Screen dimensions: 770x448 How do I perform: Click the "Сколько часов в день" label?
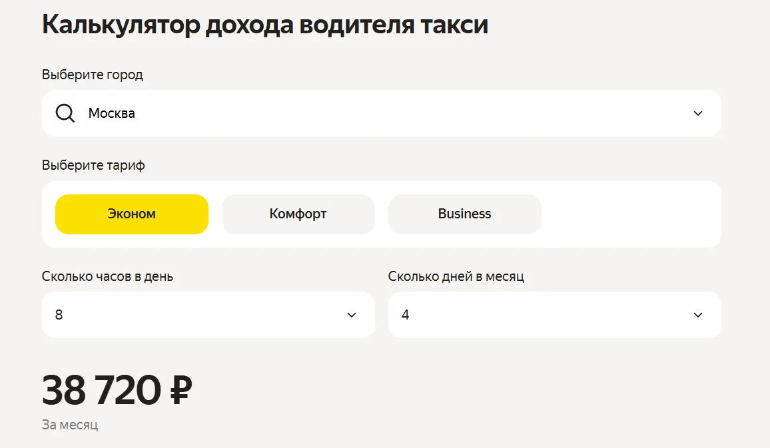tap(107, 276)
